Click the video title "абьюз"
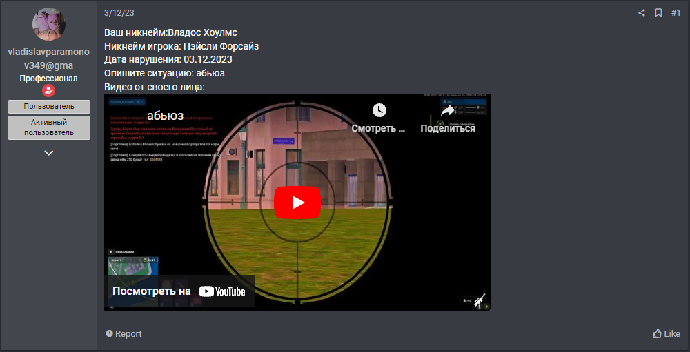The height and width of the screenshot is (352, 690). (x=165, y=116)
